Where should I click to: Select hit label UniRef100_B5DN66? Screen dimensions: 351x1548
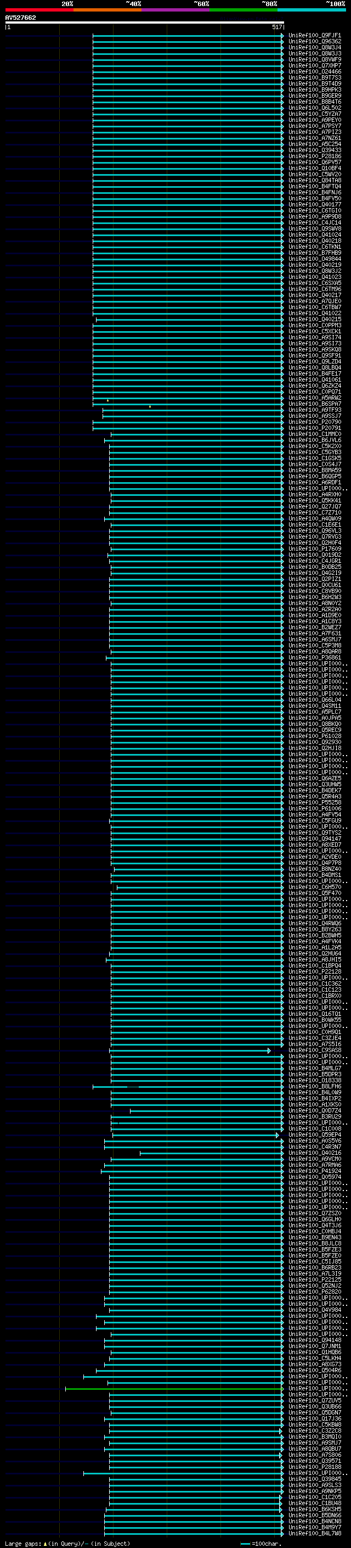coord(314,1515)
